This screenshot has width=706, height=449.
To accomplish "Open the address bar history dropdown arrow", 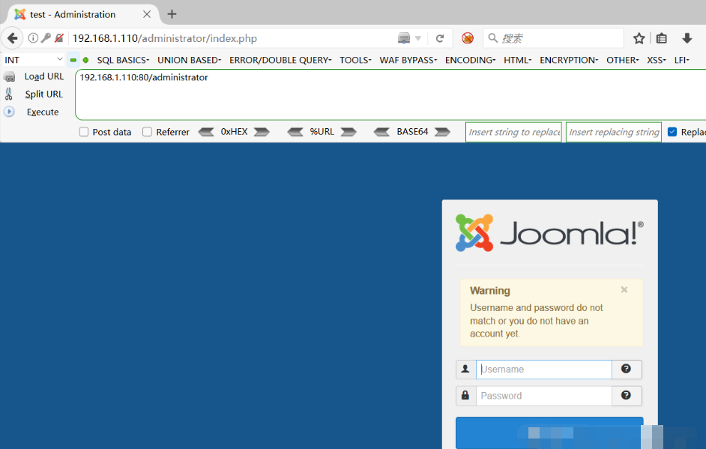I will point(418,38).
